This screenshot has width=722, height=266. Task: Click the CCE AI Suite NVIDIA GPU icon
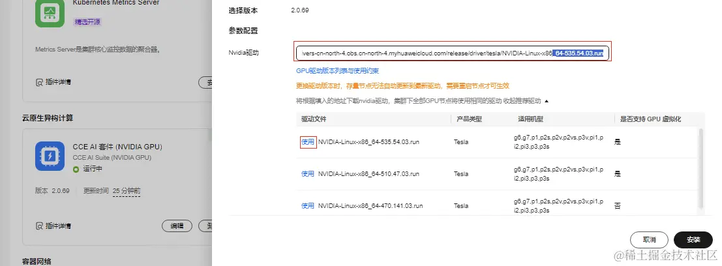50,156
